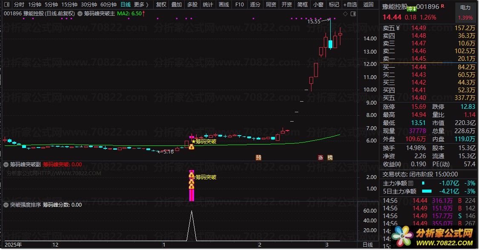Click the 开资 toolbar button
This screenshot has height=250, width=480.
click(x=286, y=5)
